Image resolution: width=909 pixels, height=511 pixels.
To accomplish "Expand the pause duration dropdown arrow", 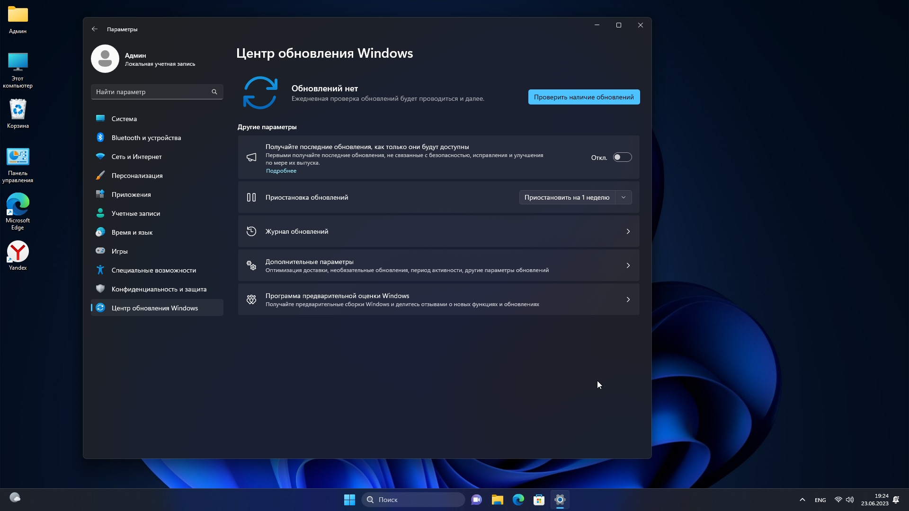I will coord(624,197).
